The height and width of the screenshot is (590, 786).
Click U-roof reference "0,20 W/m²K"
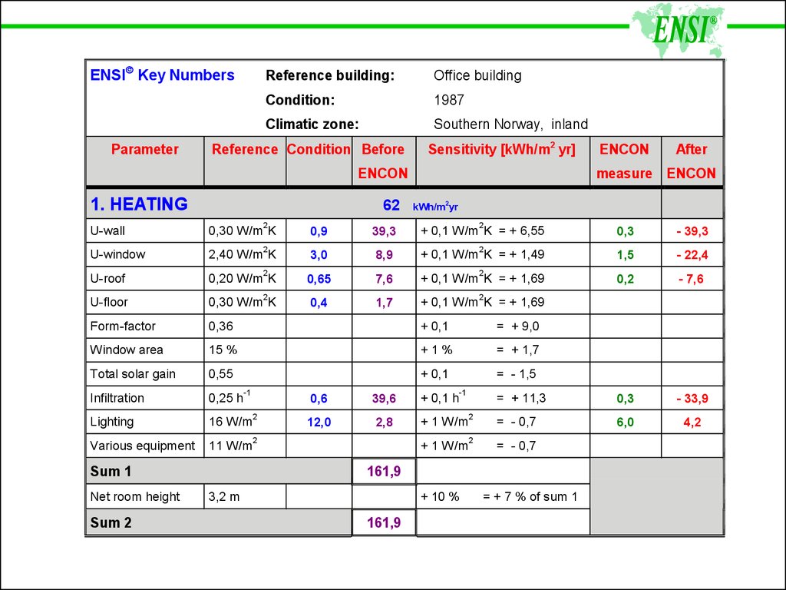[x=242, y=278]
